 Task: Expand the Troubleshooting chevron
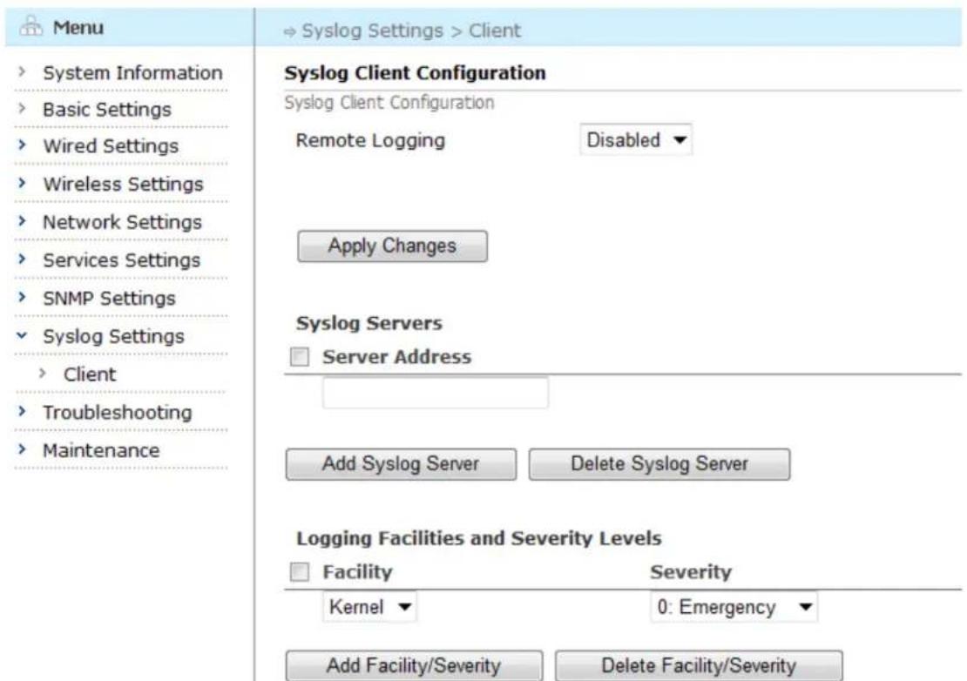tap(22, 412)
